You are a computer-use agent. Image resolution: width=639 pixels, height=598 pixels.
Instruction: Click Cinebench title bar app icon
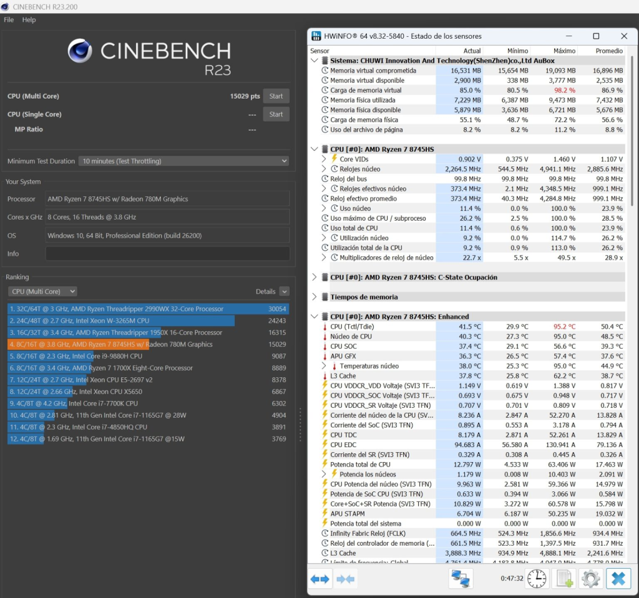click(5, 6)
